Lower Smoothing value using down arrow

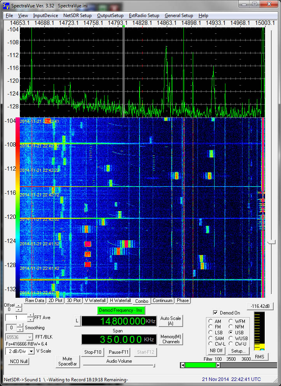pyautogui.click(x=20, y=330)
